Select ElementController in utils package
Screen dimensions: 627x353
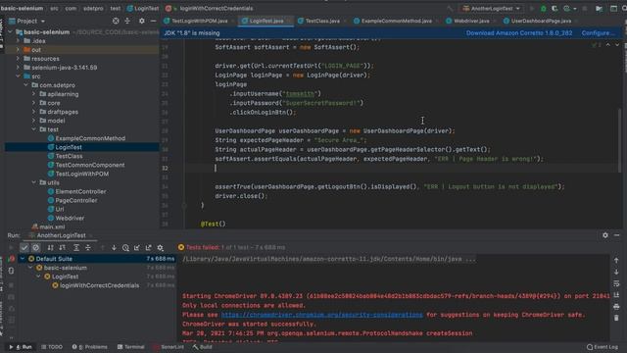coord(80,191)
